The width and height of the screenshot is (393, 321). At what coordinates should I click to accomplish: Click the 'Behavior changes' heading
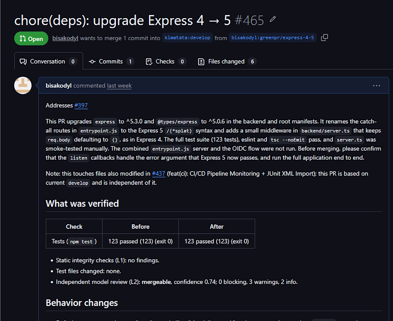82,303
